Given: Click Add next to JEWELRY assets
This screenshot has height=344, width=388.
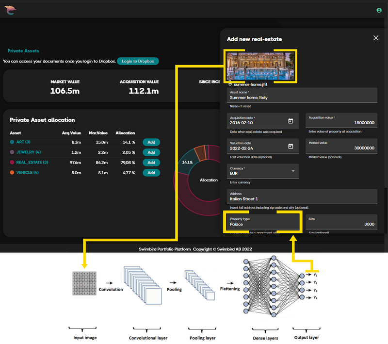Looking at the screenshot, I should point(151,152).
